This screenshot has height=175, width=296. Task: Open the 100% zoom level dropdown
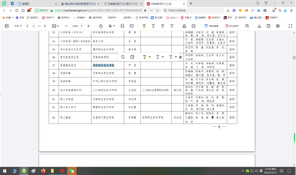tap(78, 26)
